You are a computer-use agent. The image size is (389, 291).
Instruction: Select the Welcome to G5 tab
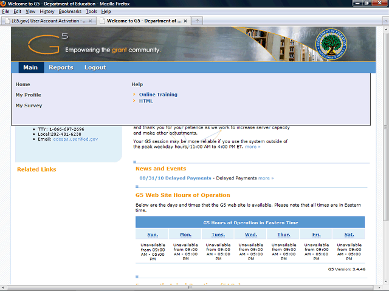(x=143, y=21)
